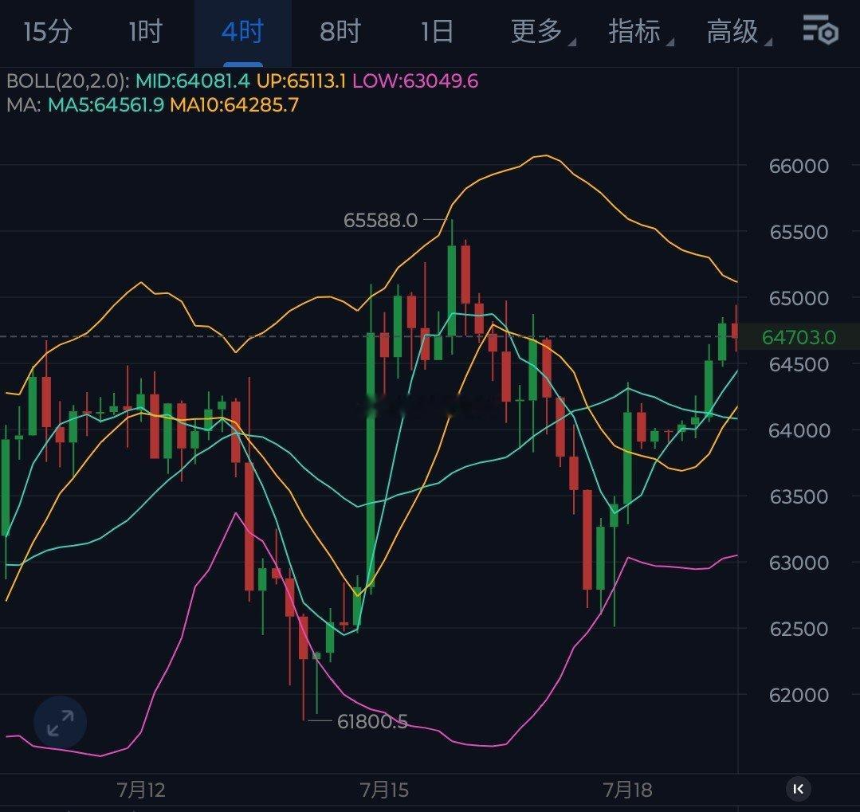860x812 pixels.
Task: Click the tall green candle before 7月15
Action: coord(371,461)
